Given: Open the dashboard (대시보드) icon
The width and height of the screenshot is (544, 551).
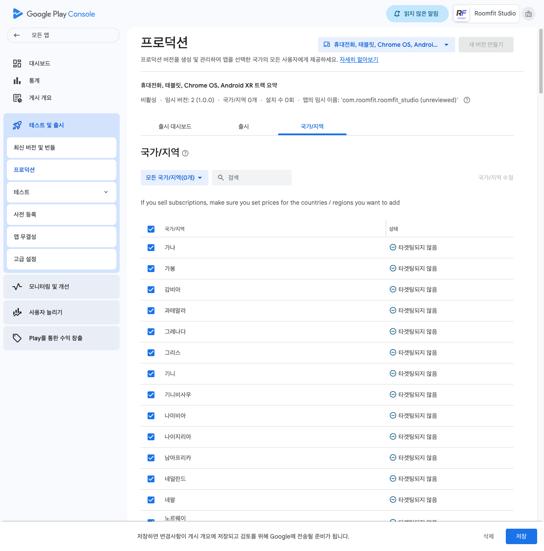Looking at the screenshot, I should [17, 64].
